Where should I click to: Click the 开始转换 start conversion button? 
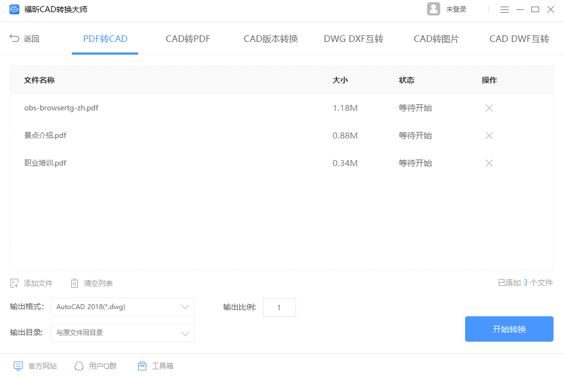pos(509,329)
